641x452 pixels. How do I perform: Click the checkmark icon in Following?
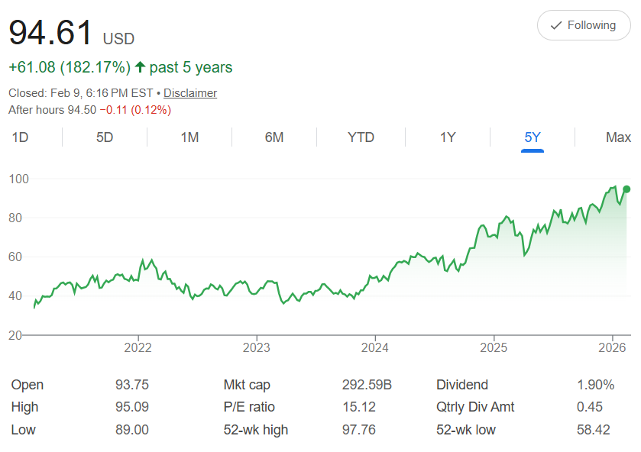555,25
